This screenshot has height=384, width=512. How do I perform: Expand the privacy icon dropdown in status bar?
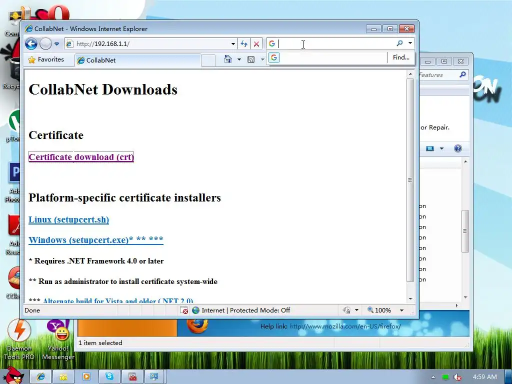[x=356, y=310]
